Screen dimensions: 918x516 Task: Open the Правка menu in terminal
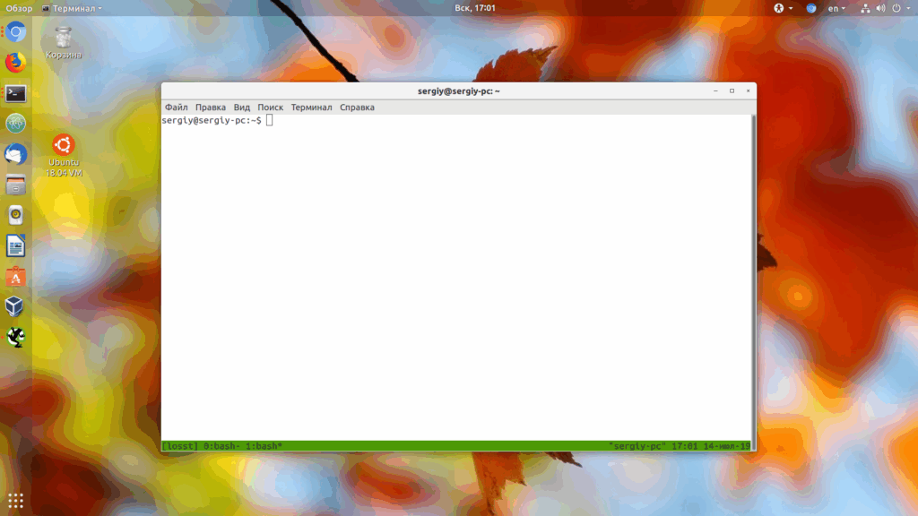(210, 107)
